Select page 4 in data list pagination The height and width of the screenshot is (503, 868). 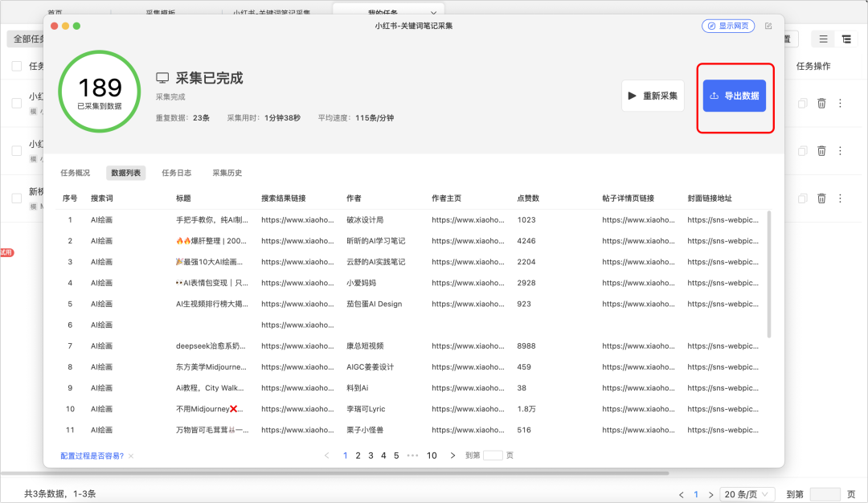coord(383,456)
